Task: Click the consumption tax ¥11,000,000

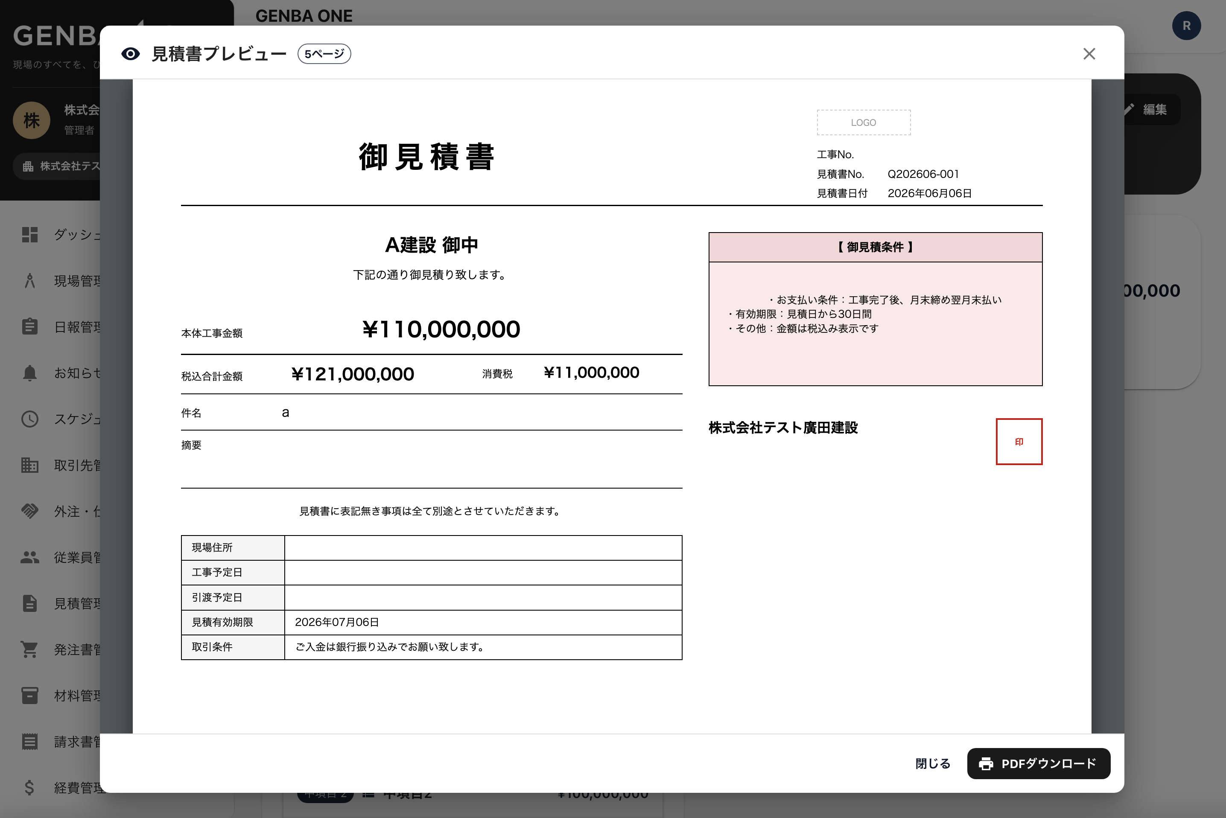Action: click(x=591, y=373)
